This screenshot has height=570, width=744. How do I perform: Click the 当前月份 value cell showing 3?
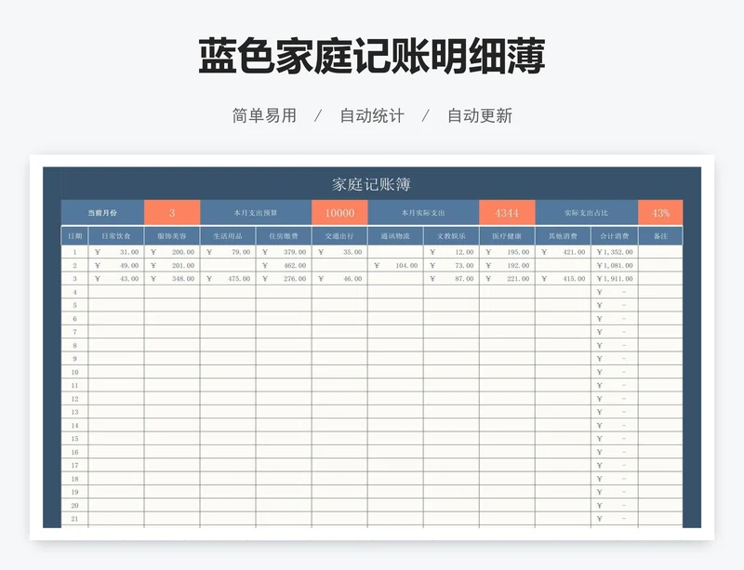coord(172,213)
